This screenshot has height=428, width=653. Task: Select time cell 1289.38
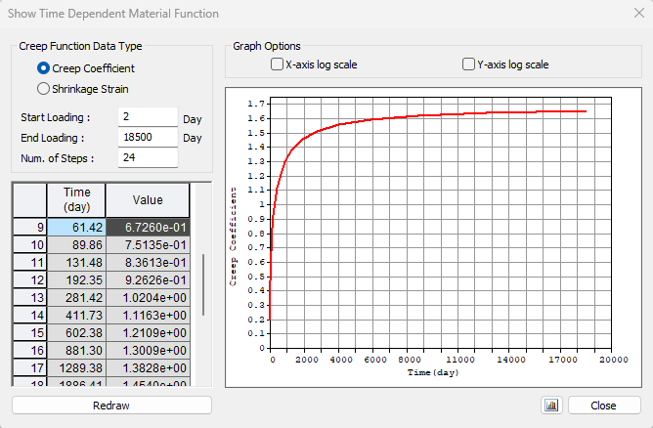tap(76, 368)
